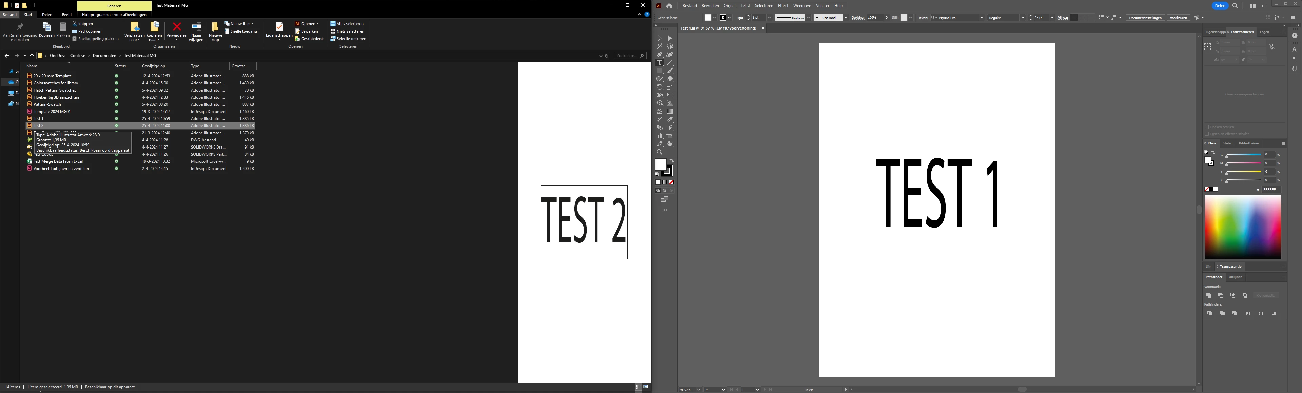
Task: Select the Pen tool in Illustrator
Action: pyautogui.click(x=660, y=55)
